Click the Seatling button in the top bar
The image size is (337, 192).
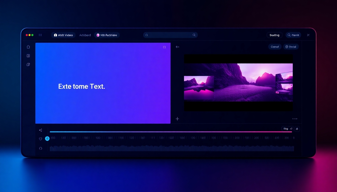point(274,35)
